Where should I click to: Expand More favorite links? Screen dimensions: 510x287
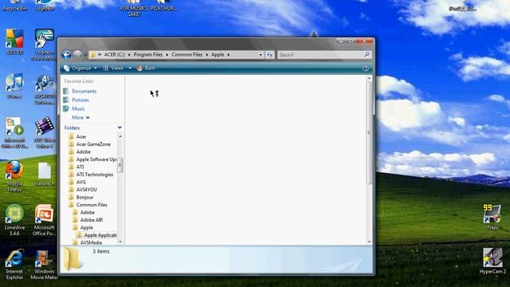coord(80,117)
